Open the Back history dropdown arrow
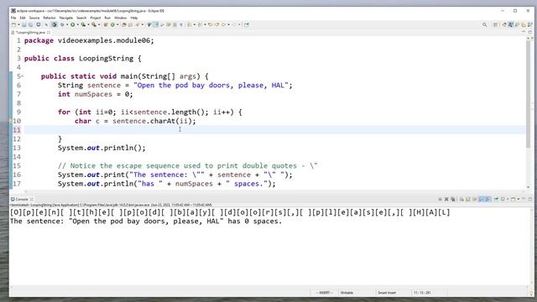This screenshot has height=302, width=537. pyautogui.click(x=228, y=24)
